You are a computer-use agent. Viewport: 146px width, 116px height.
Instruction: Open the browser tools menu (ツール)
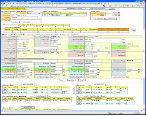click(x=137, y=6)
